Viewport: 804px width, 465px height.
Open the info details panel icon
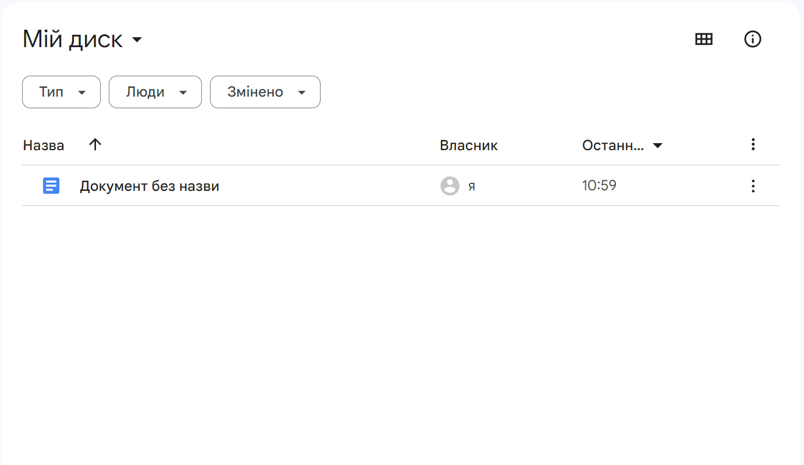point(753,39)
